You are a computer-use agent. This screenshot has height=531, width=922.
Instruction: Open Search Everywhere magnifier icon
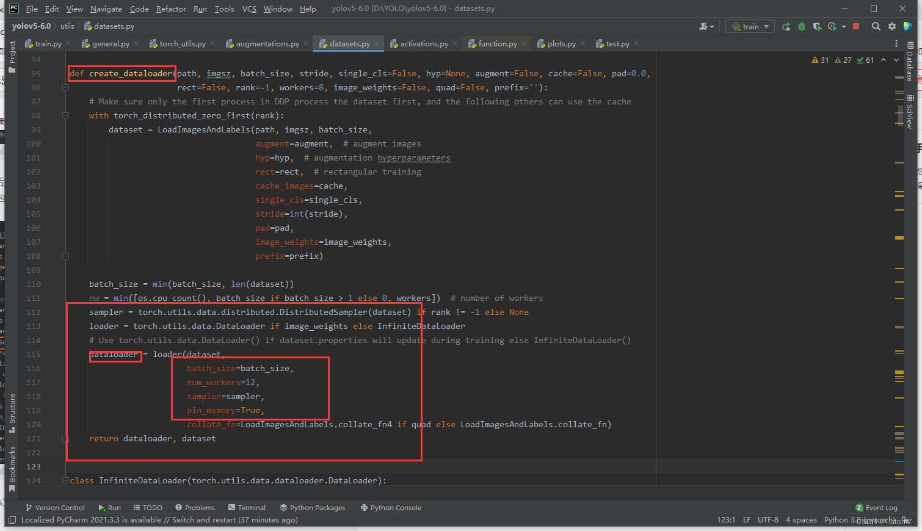pyautogui.click(x=876, y=26)
